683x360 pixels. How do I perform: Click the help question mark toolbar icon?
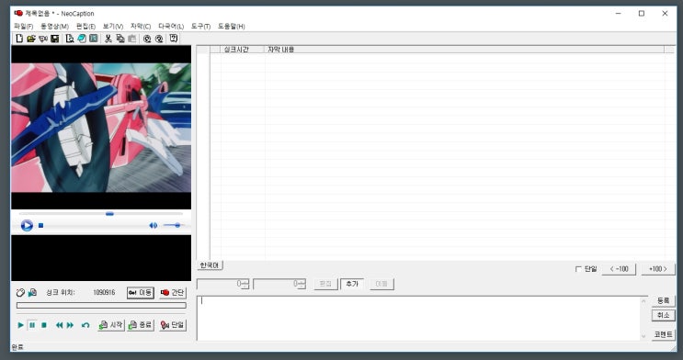[x=174, y=39]
